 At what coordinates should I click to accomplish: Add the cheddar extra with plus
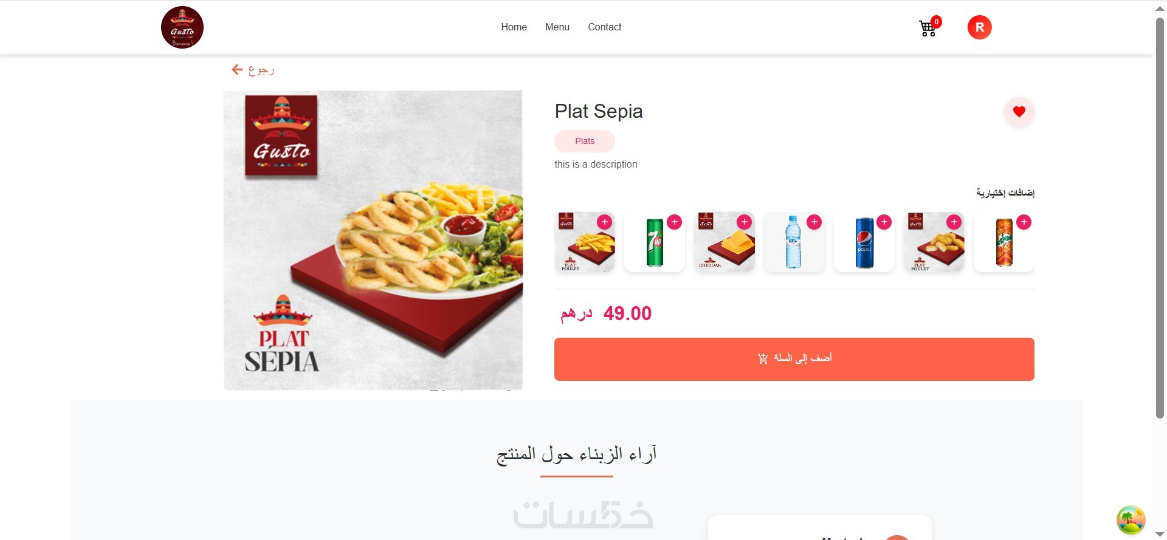[744, 222]
